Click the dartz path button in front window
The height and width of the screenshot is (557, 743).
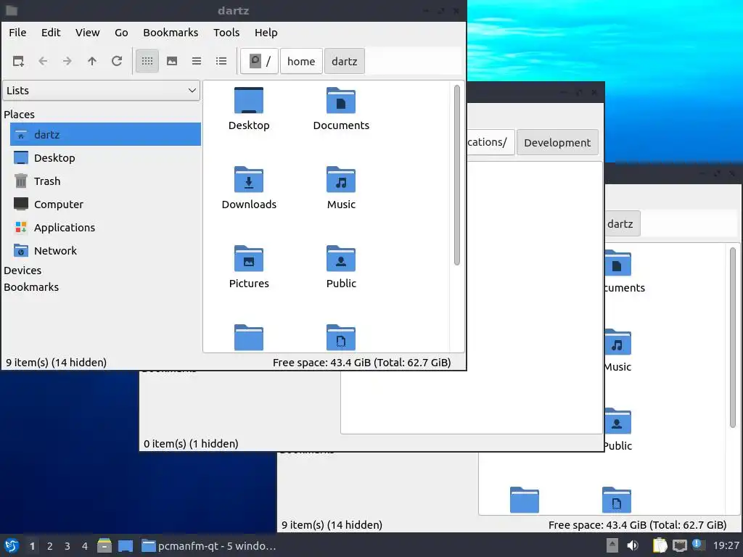pos(345,61)
